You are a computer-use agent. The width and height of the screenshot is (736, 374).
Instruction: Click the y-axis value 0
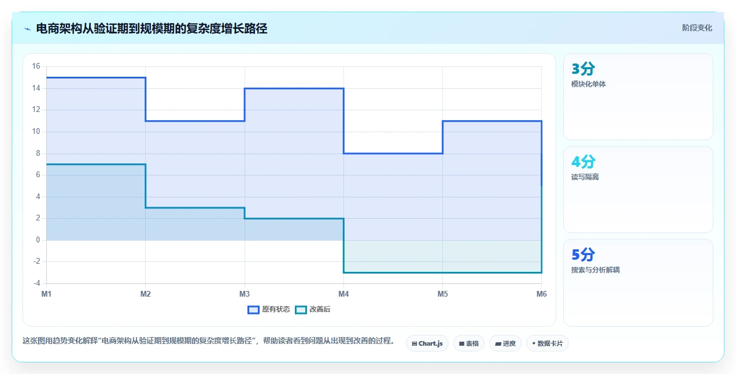coord(38,240)
